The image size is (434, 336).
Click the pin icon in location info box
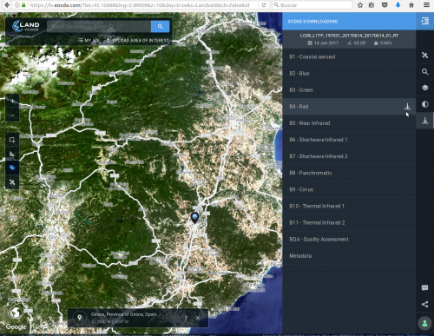pos(79,318)
